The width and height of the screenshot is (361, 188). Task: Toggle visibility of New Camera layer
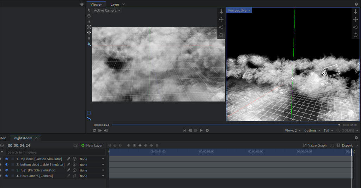(x=6, y=176)
